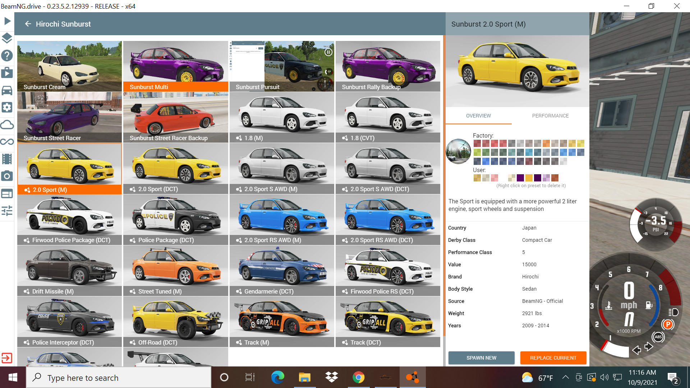Select the 1.8 (M) configuration
Image resolution: width=690 pixels, height=388 pixels.
(x=282, y=117)
